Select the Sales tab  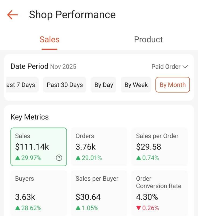click(x=49, y=39)
